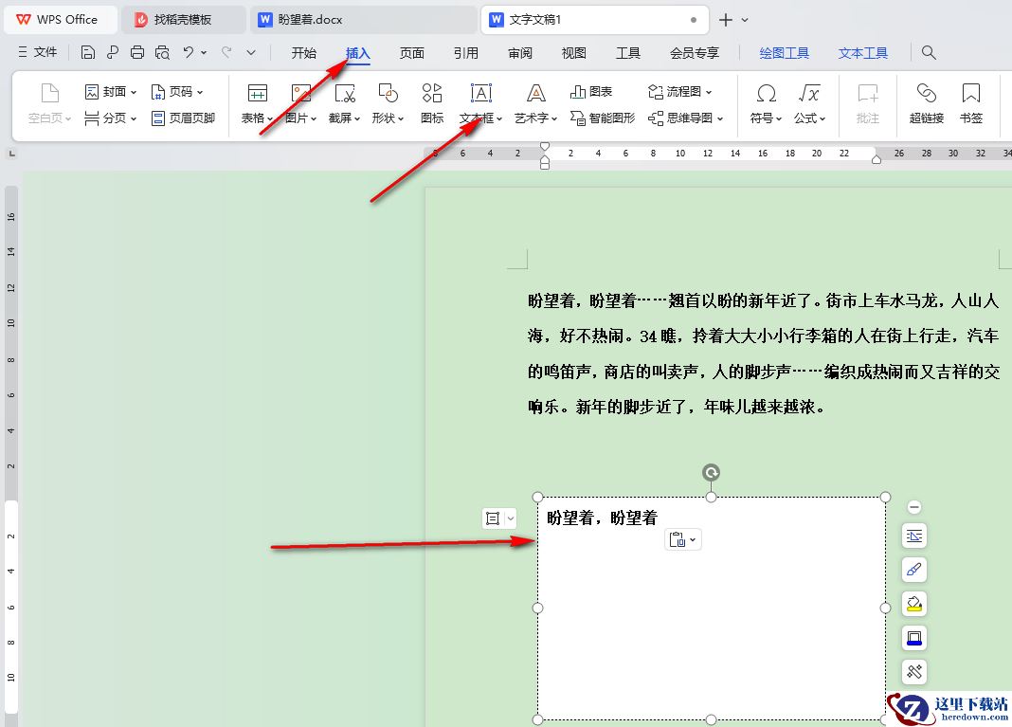Switch to the 开始 Home tab

point(303,53)
